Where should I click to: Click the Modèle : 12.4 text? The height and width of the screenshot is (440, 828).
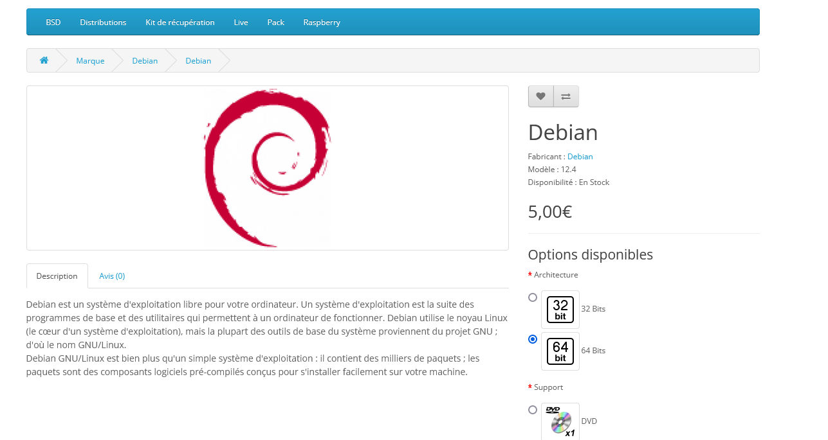pyautogui.click(x=552, y=170)
